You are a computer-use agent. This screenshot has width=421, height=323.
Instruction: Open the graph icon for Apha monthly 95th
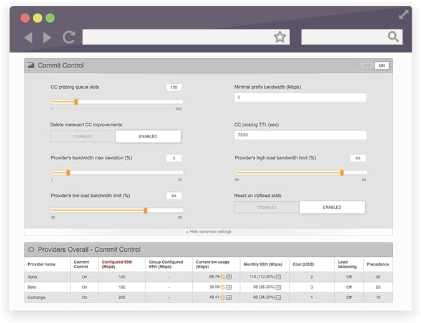point(278,276)
